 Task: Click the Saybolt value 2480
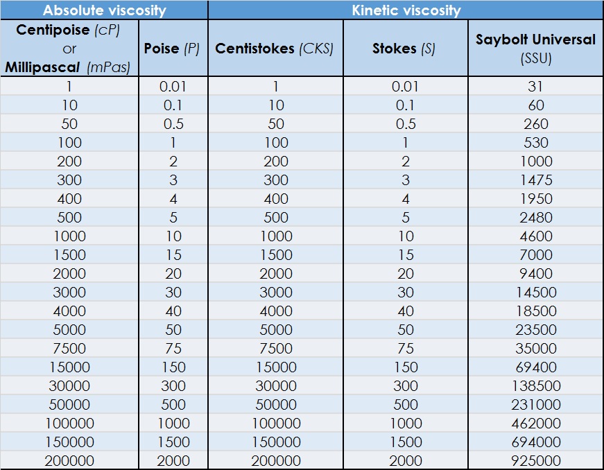pos(536,218)
